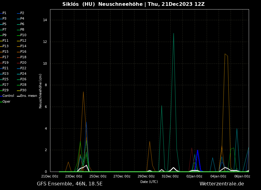Choose the P26 legend entry
Screen dimensions: 261x190
point(23,79)
